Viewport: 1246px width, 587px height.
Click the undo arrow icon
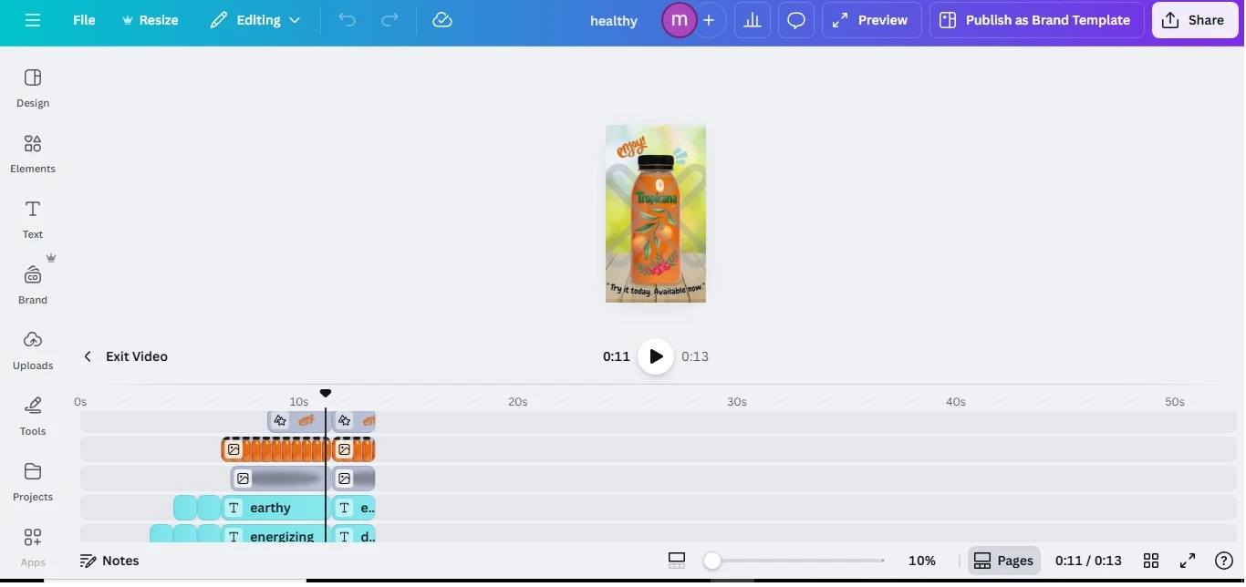click(x=348, y=20)
